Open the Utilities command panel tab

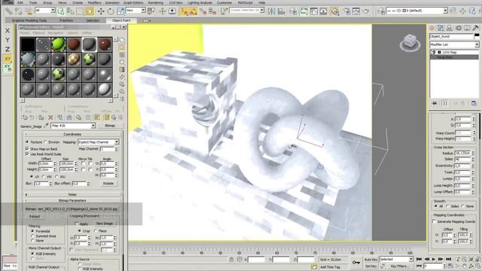[x=475, y=28]
